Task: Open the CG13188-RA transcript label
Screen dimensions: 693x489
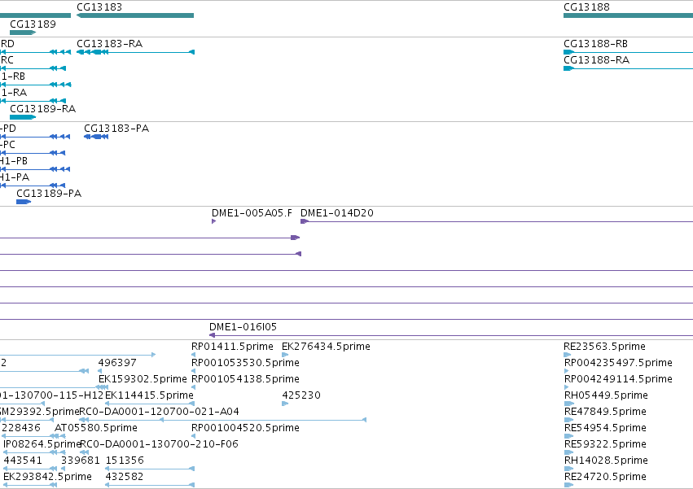Action: click(596, 60)
